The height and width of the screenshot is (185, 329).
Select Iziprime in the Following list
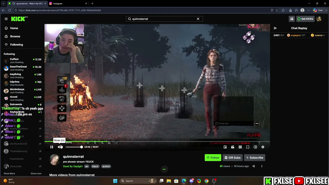[23, 83]
